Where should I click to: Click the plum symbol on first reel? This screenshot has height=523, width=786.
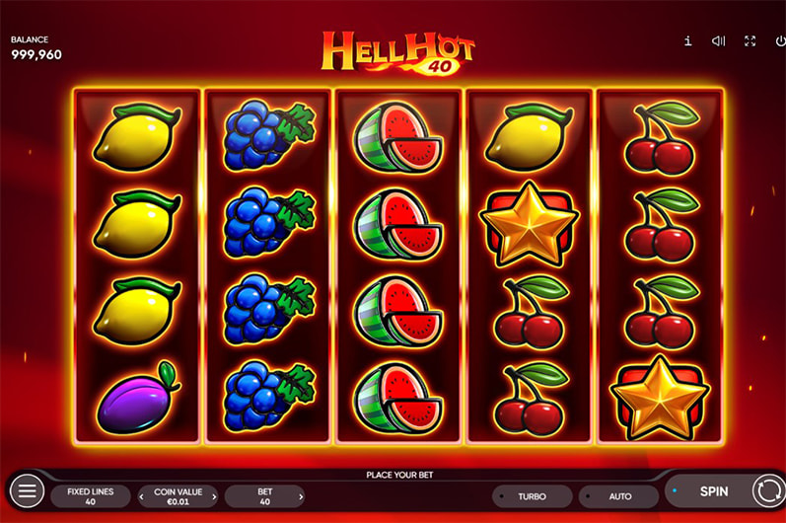(x=138, y=398)
